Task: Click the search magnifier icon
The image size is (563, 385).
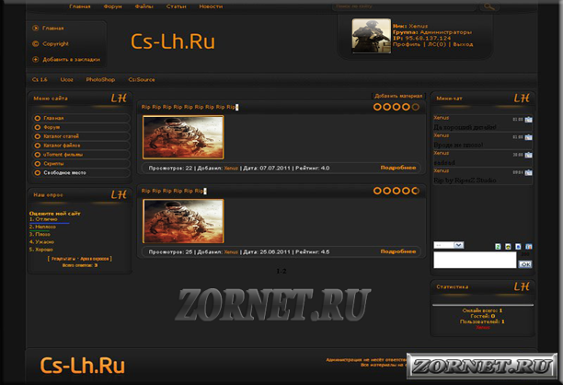Action: (x=488, y=6)
